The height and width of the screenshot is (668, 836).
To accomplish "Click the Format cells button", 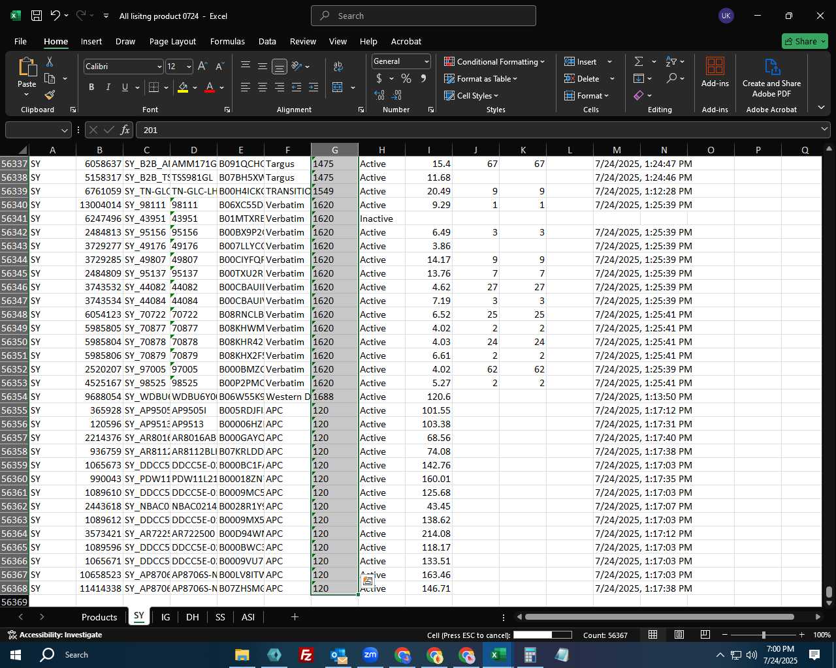I will 587,95.
